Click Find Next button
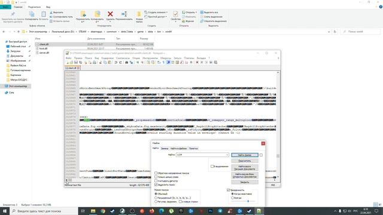 tap(245, 155)
